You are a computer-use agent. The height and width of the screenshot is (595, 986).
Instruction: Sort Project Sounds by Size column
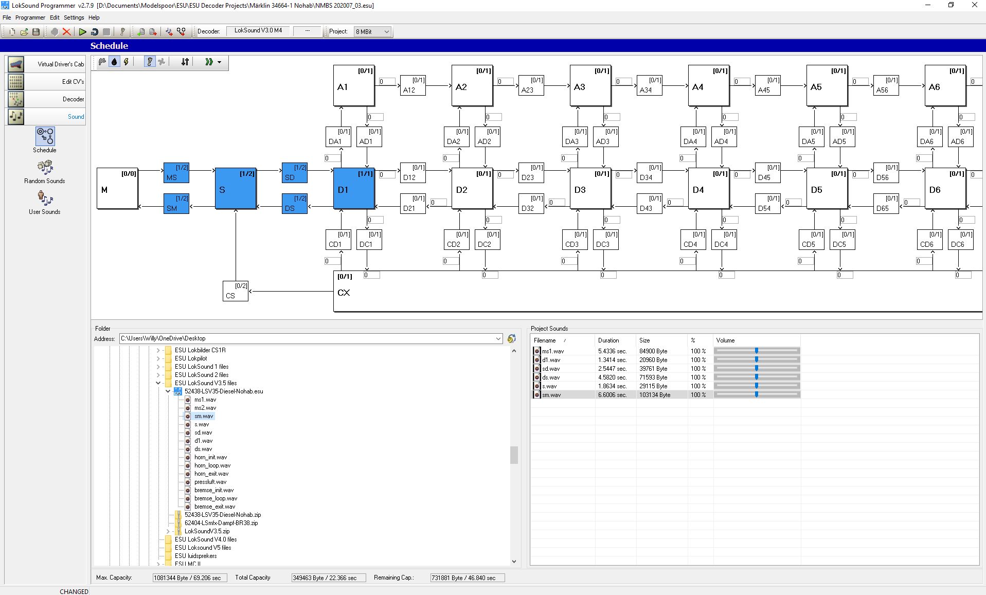pyautogui.click(x=661, y=340)
